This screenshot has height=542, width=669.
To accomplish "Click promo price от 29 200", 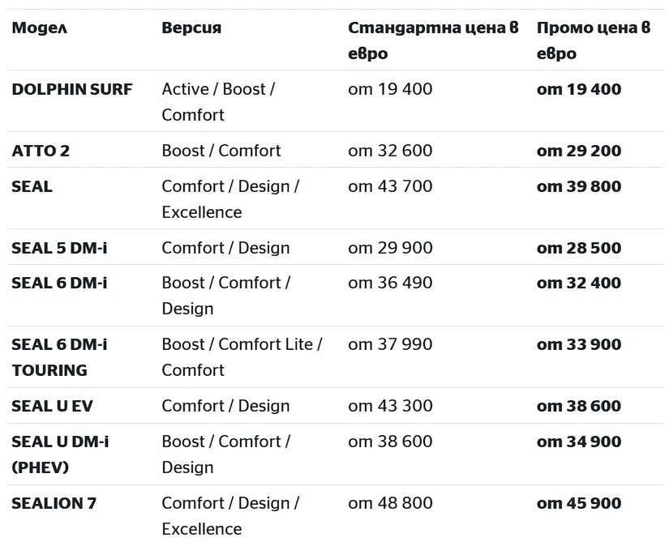I will (x=579, y=151).
